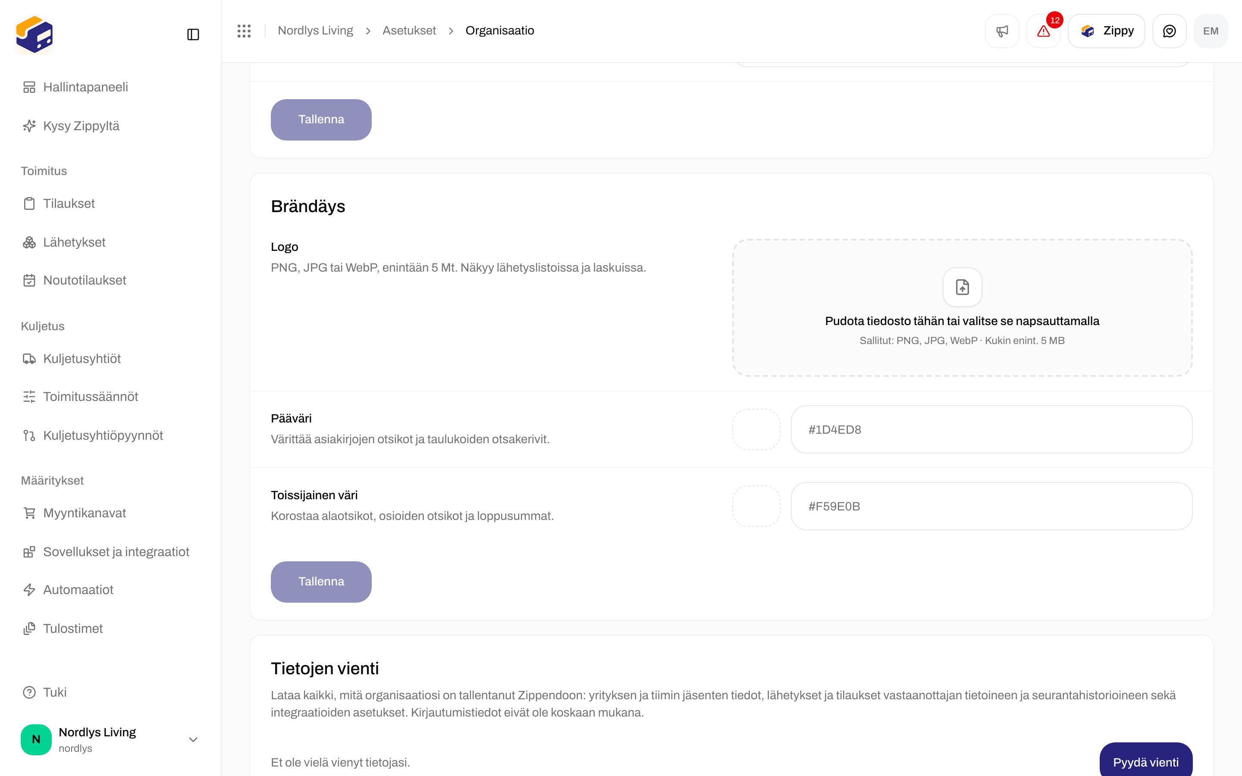Click the Zippendo logo icon

click(x=34, y=34)
